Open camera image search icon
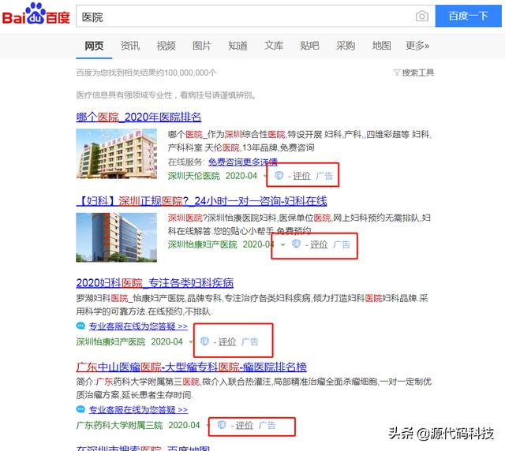This screenshot has width=505, height=451. [x=422, y=16]
